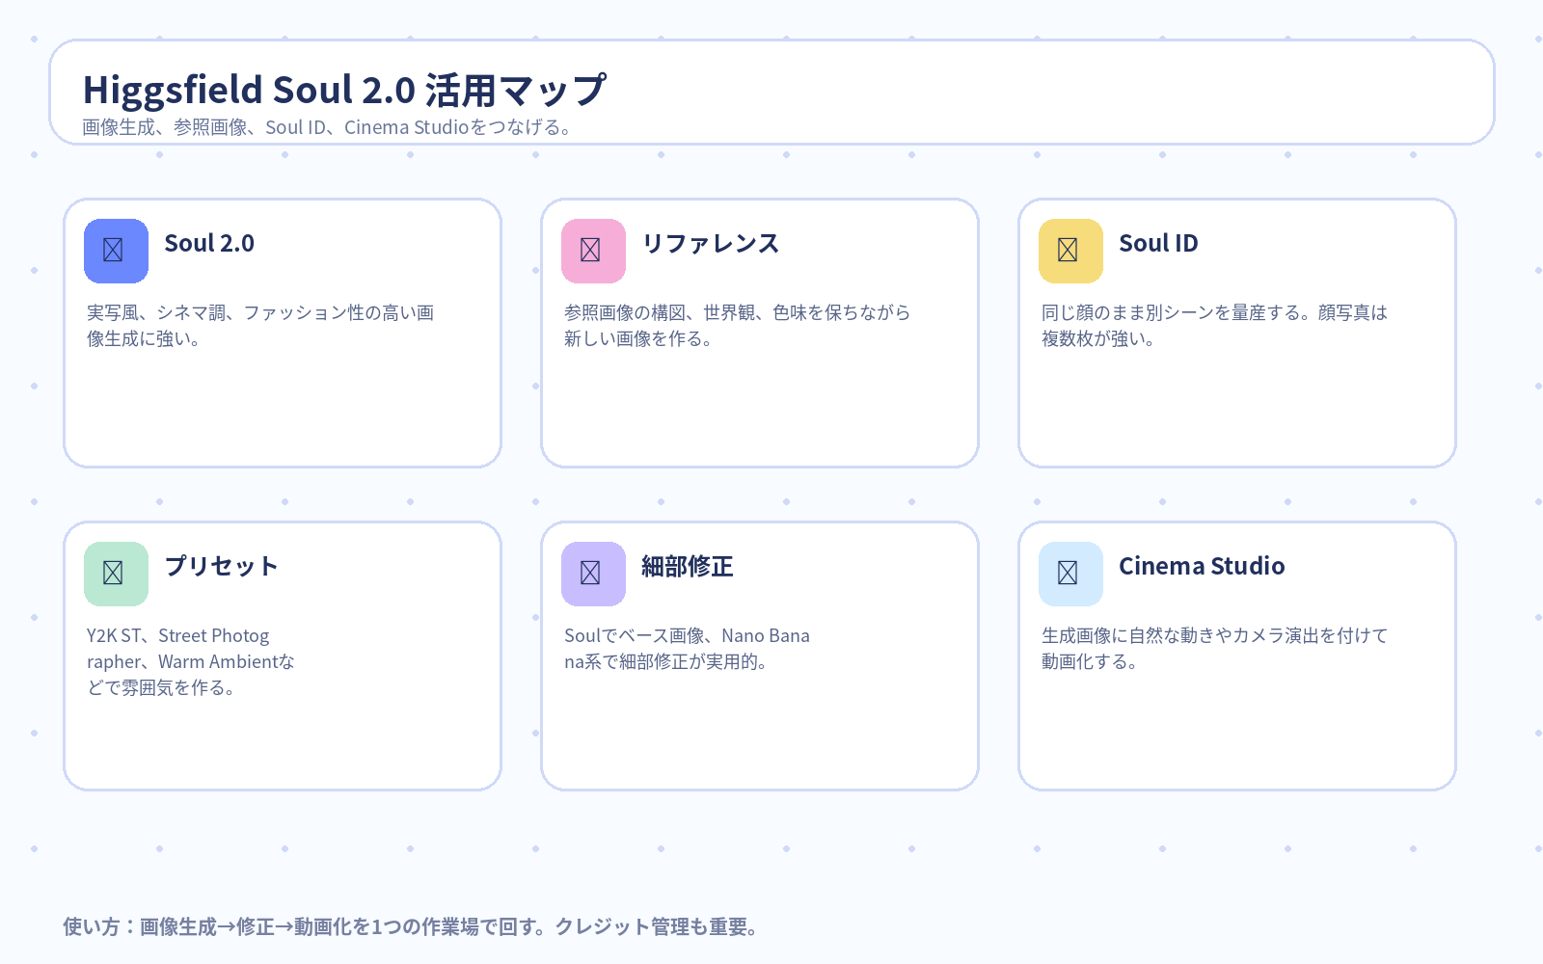Select the Cinema Studio card heading
Viewport: 1543px width, 964px height.
(x=1202, y=566)
